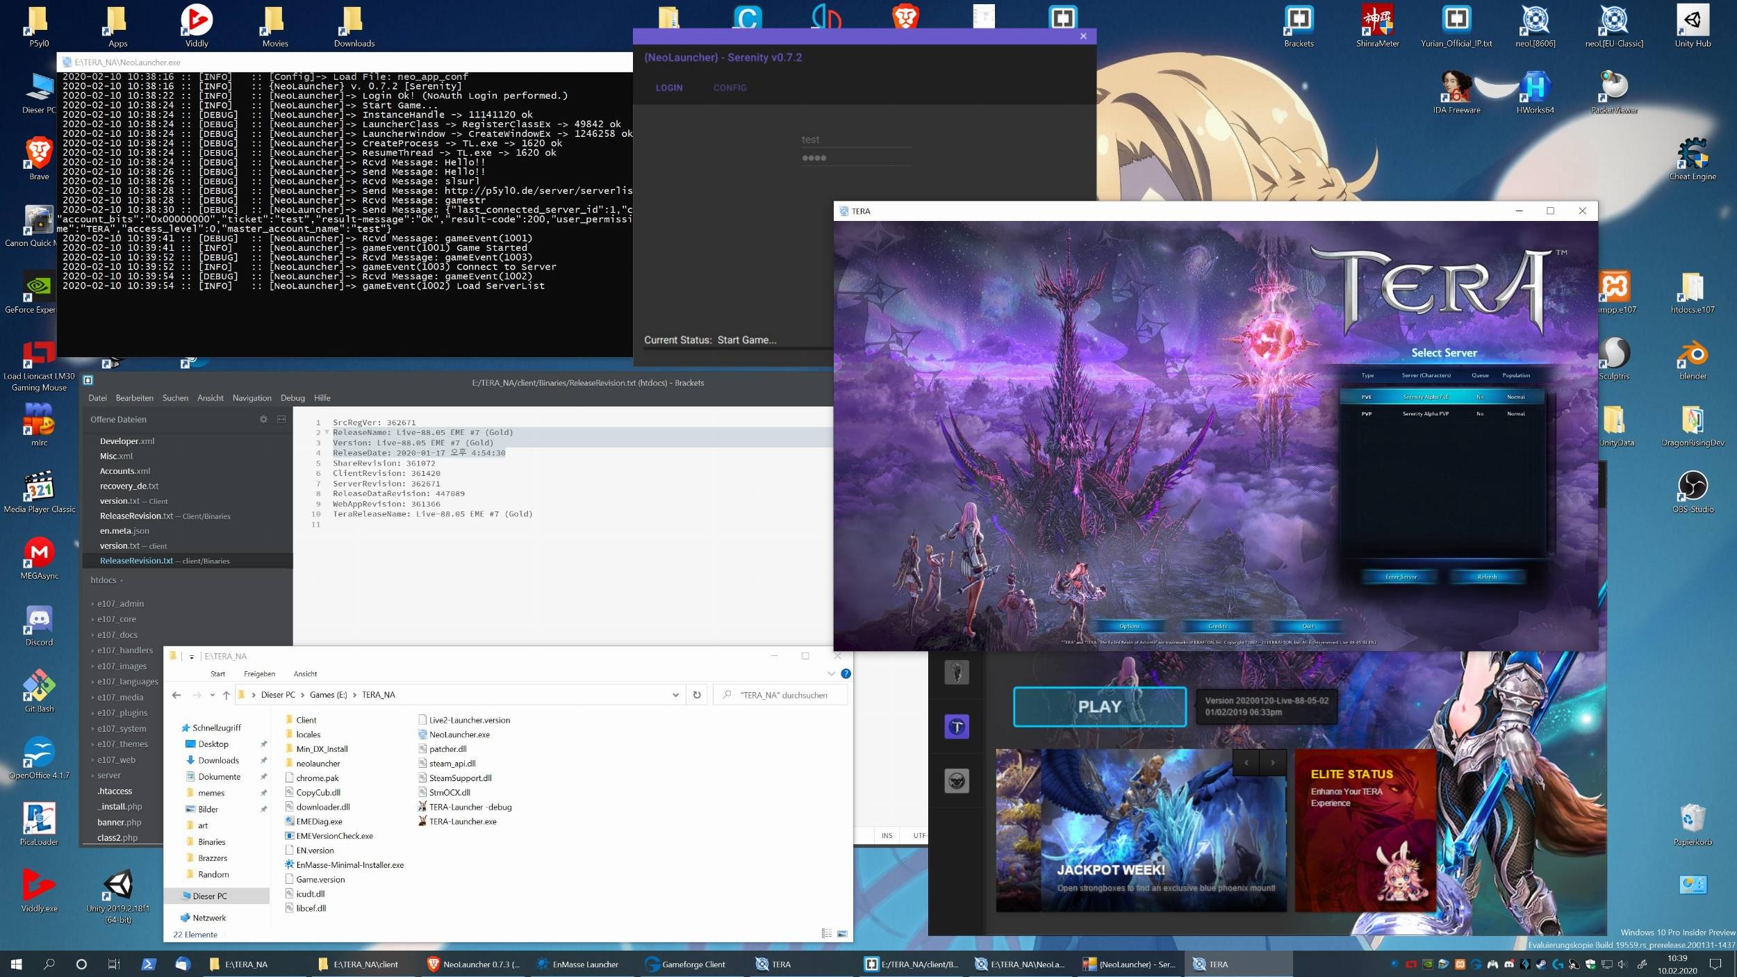Open the mIRC desktop icon
The image size is (1737, 977).
[39, 425]
